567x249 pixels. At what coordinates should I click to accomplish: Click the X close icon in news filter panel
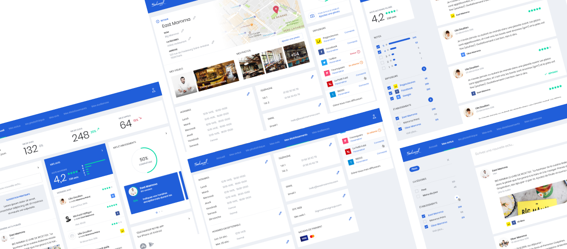click(x=448, y=160)
